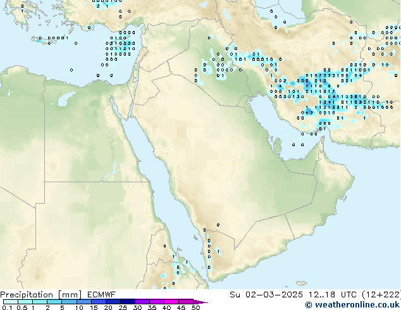The height and width of the screenshot is (310, 401).
Task: Click the ECMWF model label
Action: tap(102, 295)
